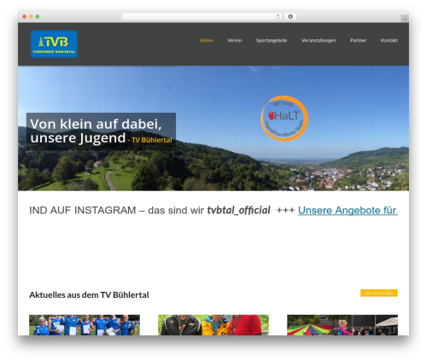Open the Sportangebote menu

(272, 40)
